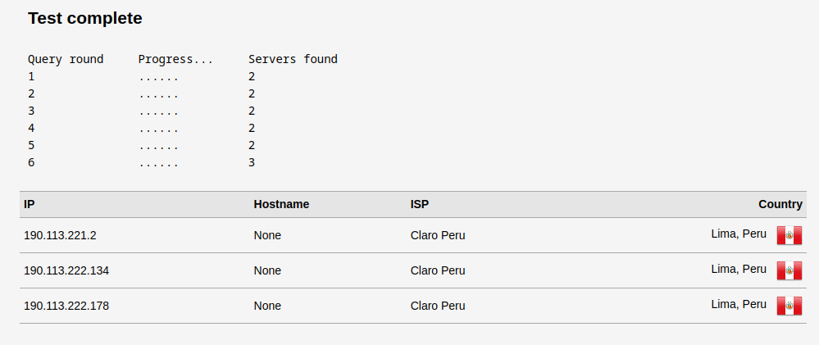Select the IP address 190.113.222.178

tap(66, 306)
